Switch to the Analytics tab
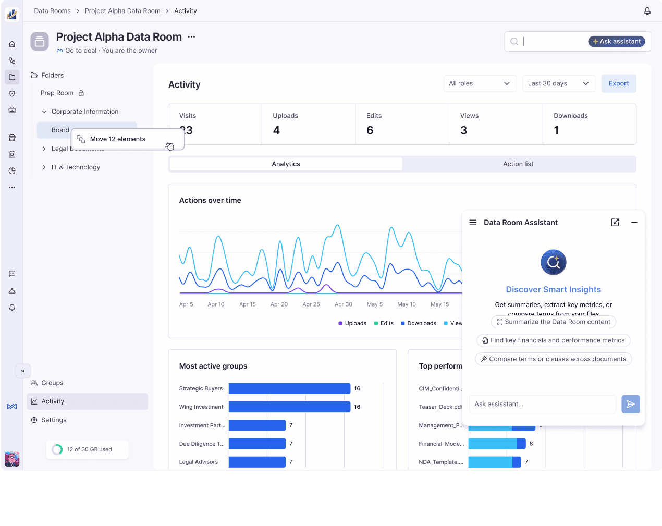Viewport: 662px width, 526px height. [286, 164]
